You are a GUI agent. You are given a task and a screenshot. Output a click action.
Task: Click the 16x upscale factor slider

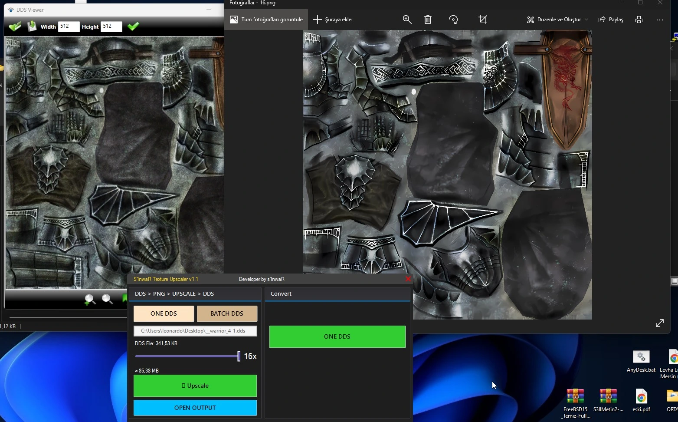[x=238, y=356]
